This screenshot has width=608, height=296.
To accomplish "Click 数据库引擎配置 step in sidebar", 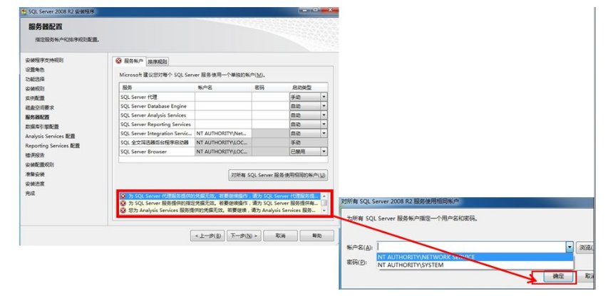I will pyautogui.click(x=42, y=127).
